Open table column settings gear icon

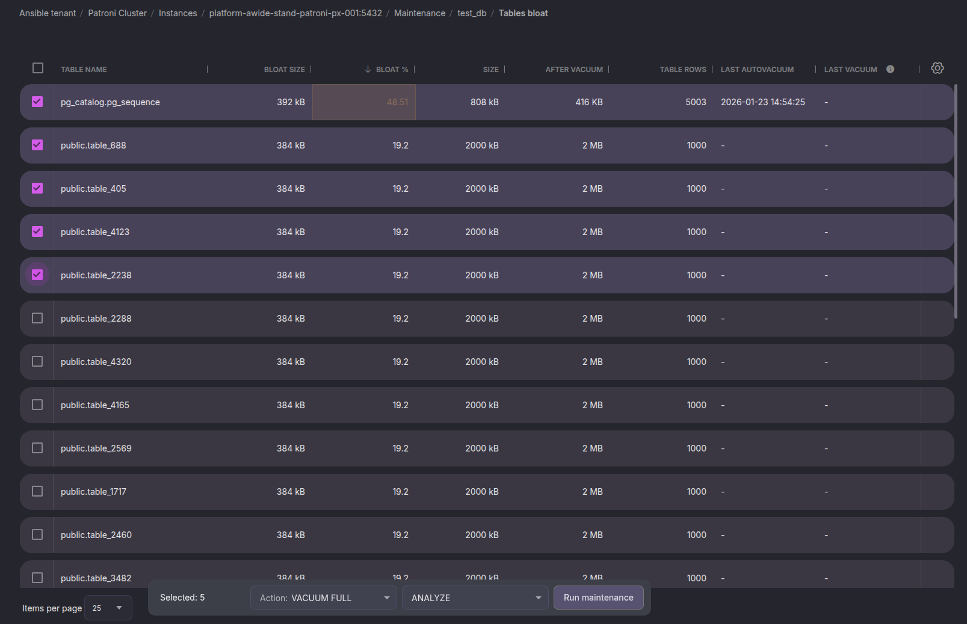(937, 69)
